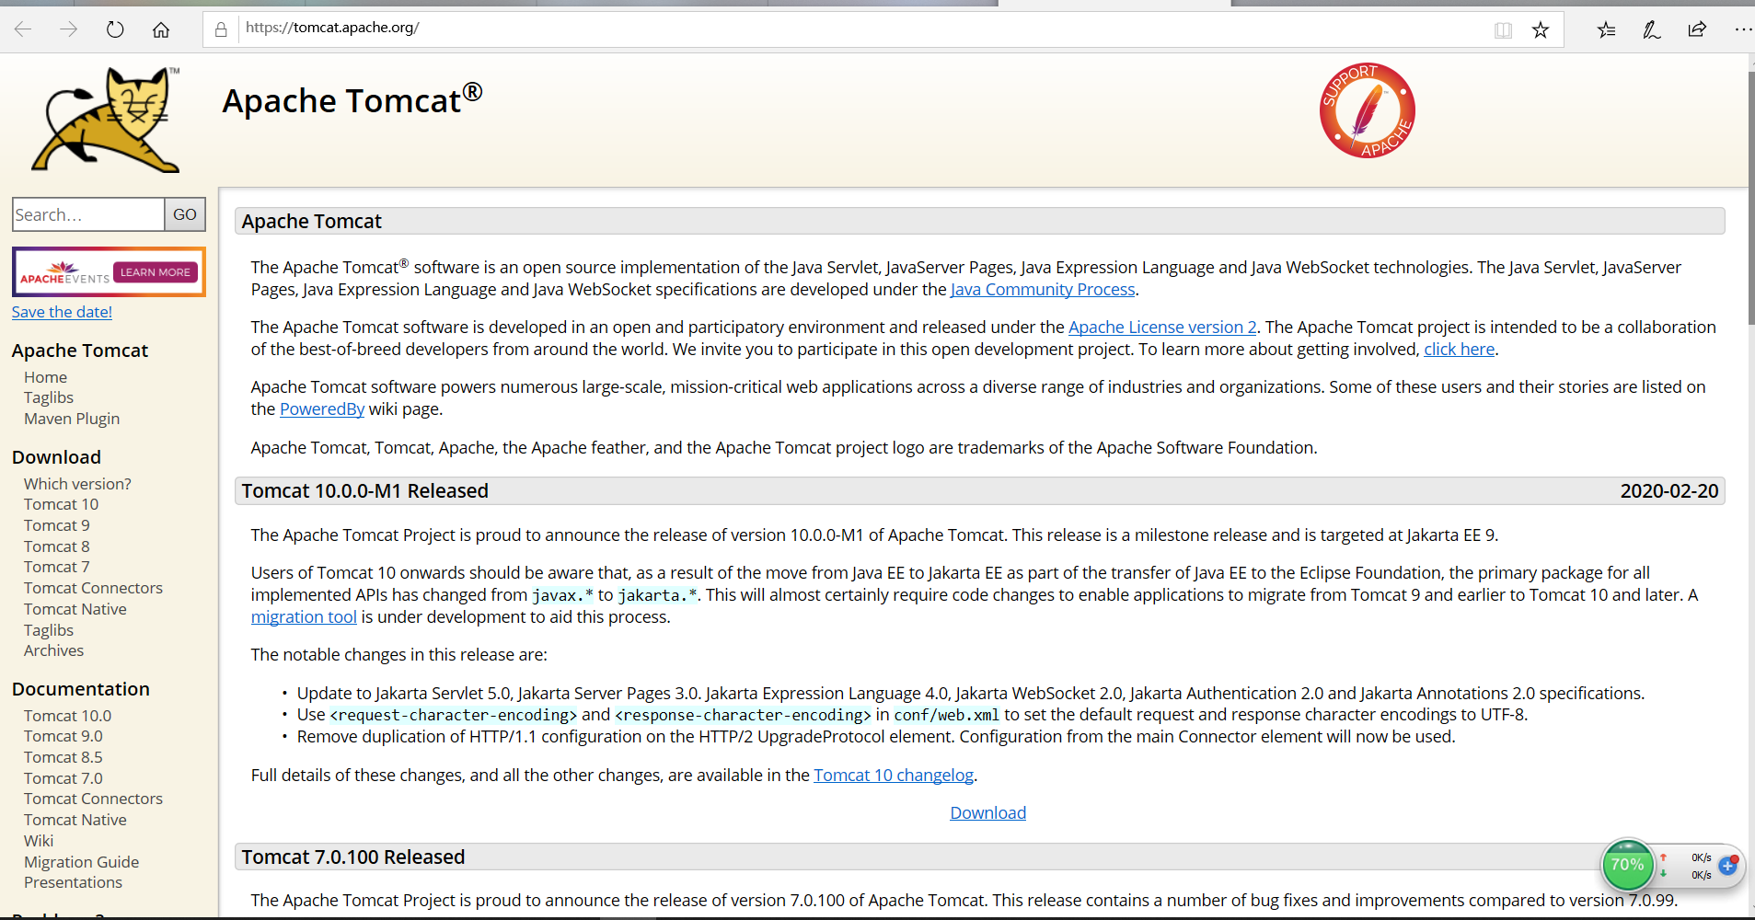Click the Support Apache feather badge
Screen dimensions: 1755x920
[x=1368, y=110]
